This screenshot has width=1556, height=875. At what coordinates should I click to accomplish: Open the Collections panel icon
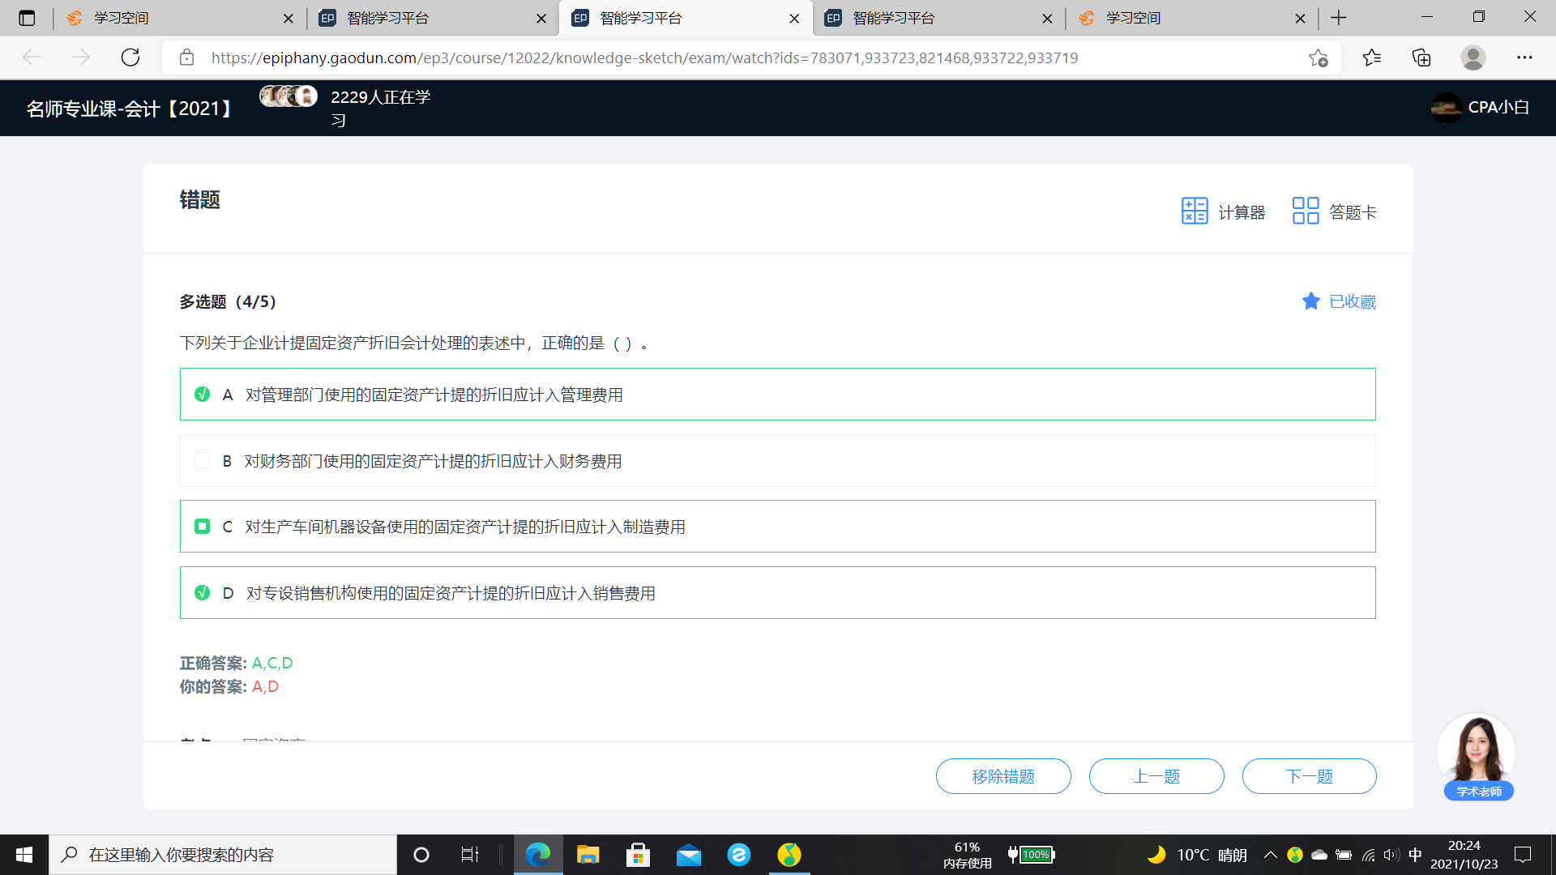[1421, 58]
